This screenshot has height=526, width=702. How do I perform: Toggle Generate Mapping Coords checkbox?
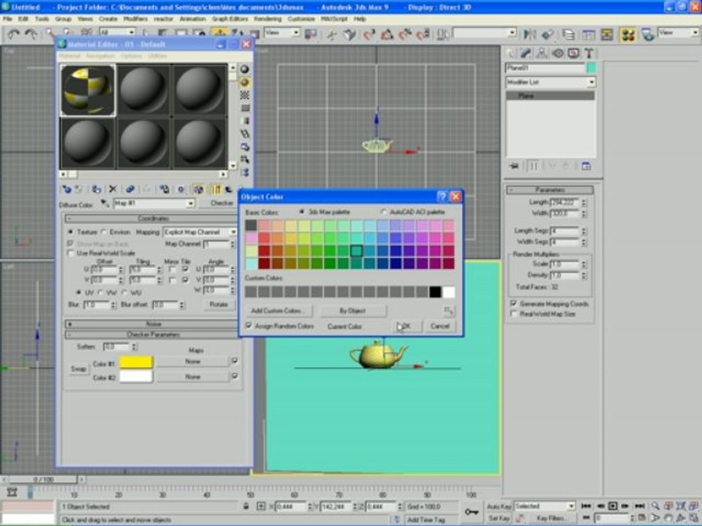(513, 304)
